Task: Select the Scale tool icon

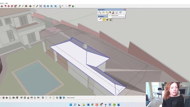Action: pyautogui.click(x=15, y=6)
